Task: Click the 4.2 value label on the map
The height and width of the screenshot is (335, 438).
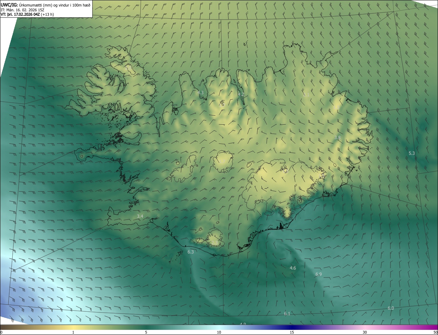Action: click(x=241, y=94)
